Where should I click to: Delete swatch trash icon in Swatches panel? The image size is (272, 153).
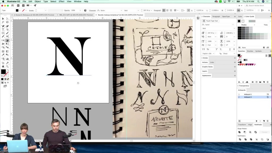[x=268, y=82]
